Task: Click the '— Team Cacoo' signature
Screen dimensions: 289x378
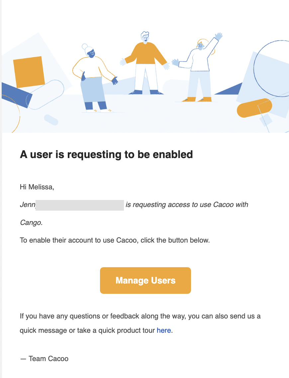Action: 44,359
